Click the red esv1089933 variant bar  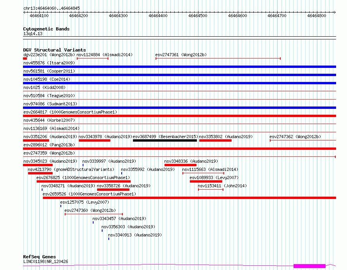point(206,181)
